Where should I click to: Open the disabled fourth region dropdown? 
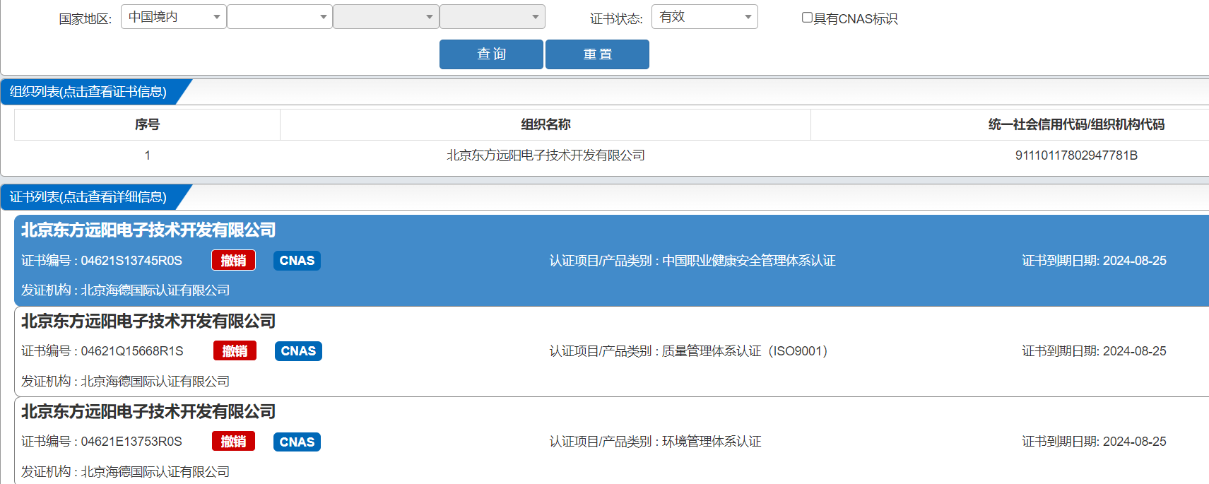click(x=493, y=17)
